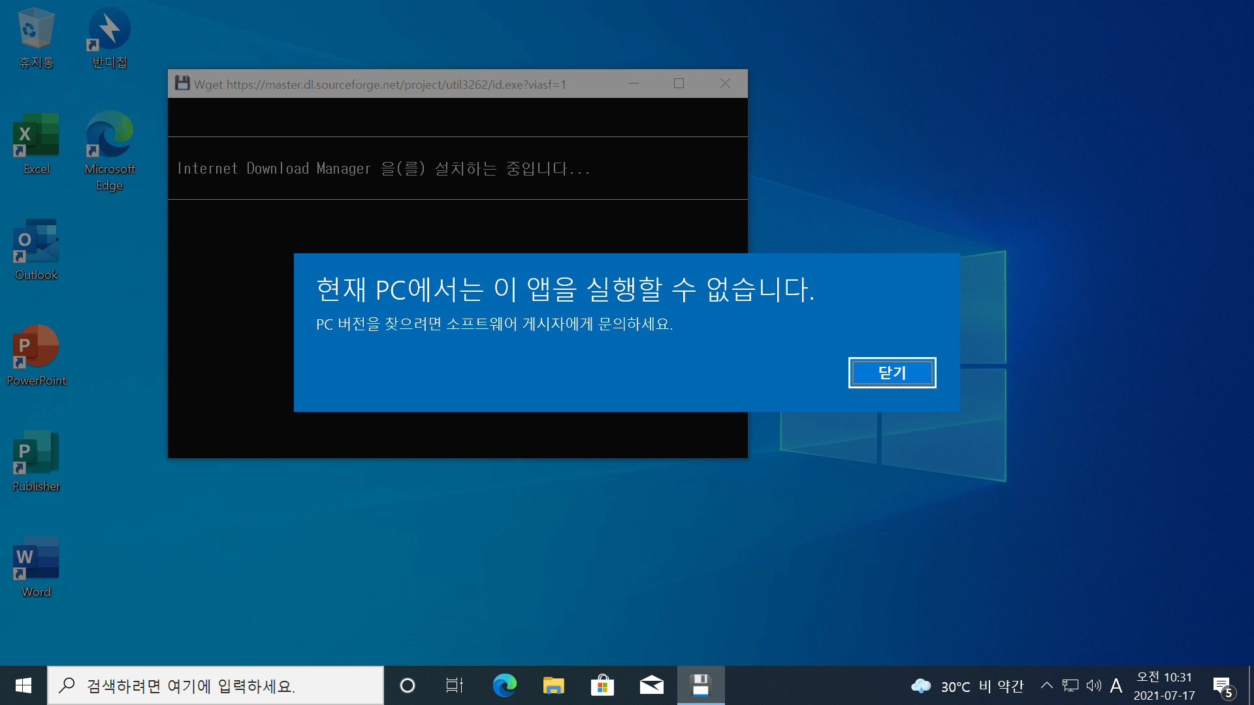Show hidden system tray icons
The height and width of the screenshot is (705, 1254).
click(x=1046, y=685)
